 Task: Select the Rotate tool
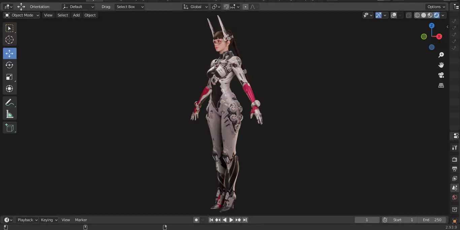9,65
